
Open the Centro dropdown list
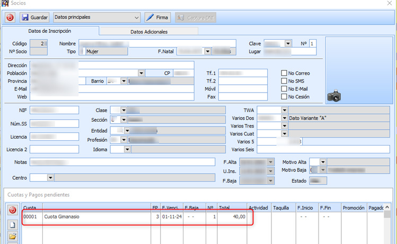[50, 178]
